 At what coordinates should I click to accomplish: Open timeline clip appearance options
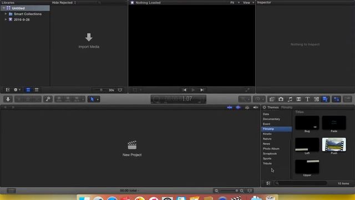(x=250, y=191)
